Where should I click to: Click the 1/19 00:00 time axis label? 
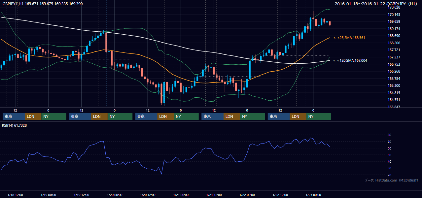coord(48,195)
